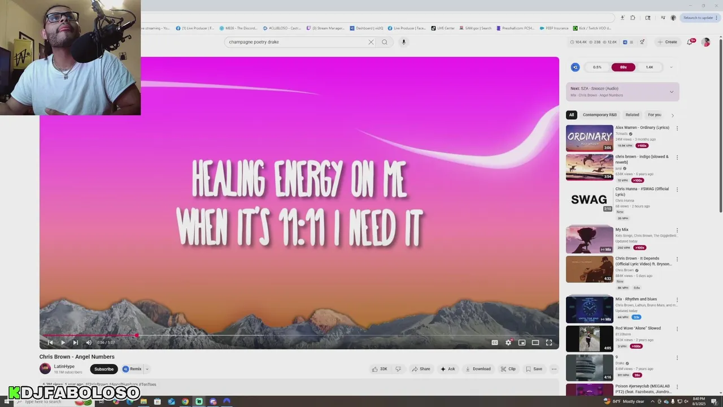Open 'Dashboard | vidIQ' bookmark

[367, 28]
